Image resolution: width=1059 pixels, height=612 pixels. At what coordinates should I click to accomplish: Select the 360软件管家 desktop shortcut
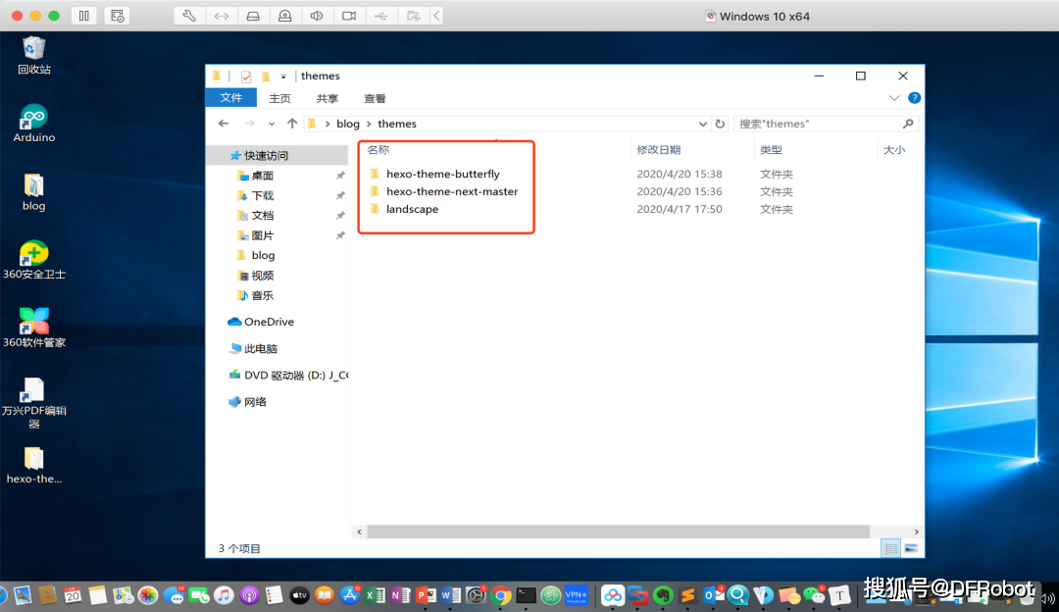coord(33,329)
